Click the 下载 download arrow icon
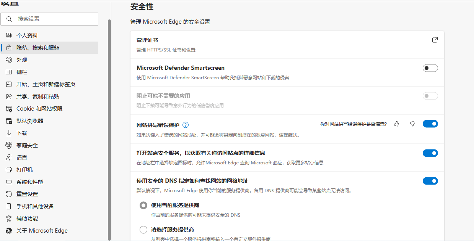Viewport: 474px width, 241px height. coord(9,133)
